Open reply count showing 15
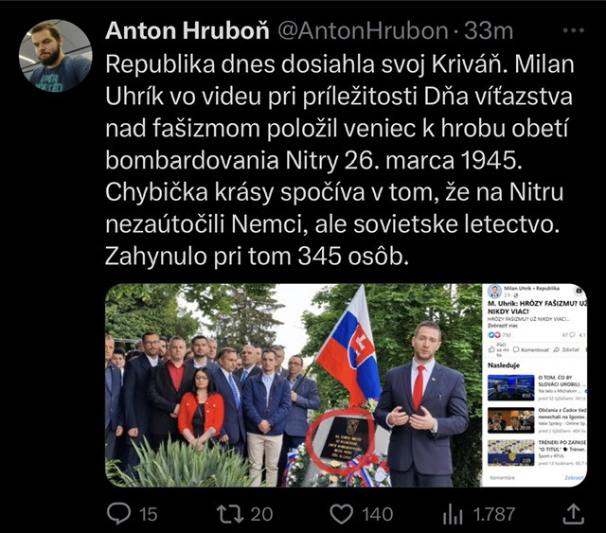This screenshot has width=606, height=533. [149, 514]
